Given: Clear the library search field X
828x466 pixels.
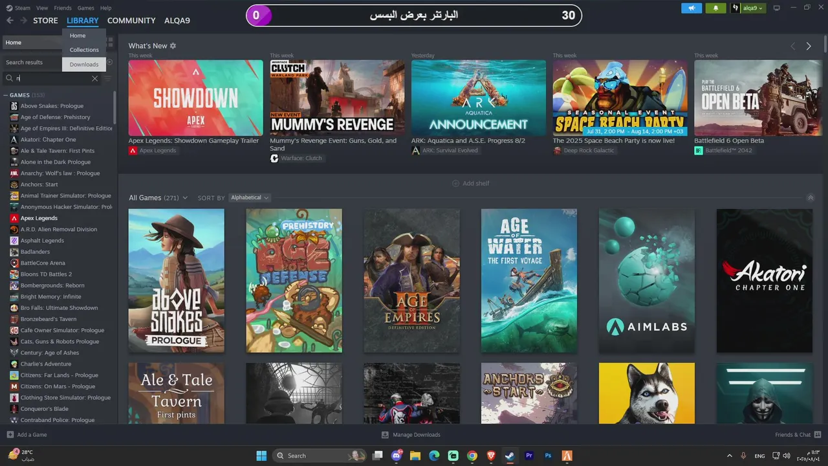Looking at the screenshot, I should [94, 78].
